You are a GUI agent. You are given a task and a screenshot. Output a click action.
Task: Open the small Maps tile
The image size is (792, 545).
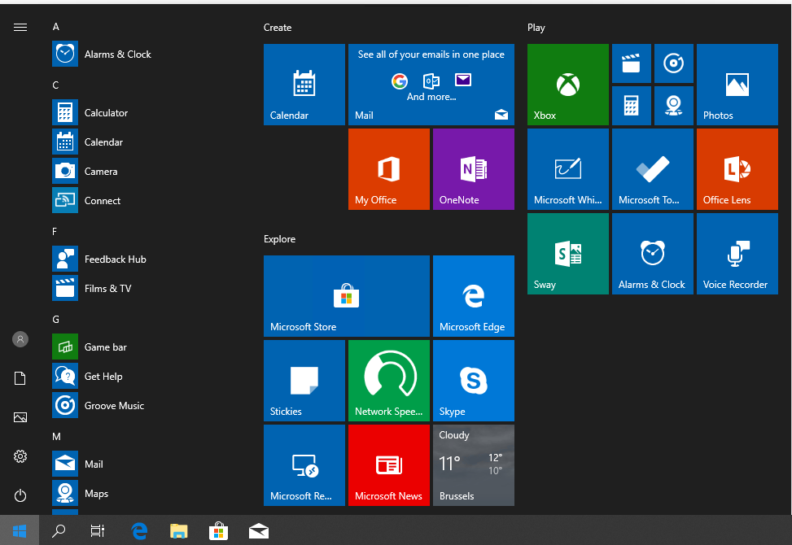(x=674, y=106)
